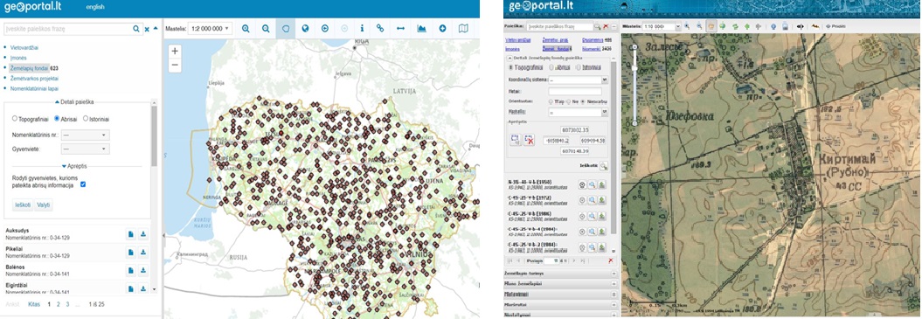Image resolution: width=922 pixels, height=319 pixels.
Task: Switch language via 'english' link
Action: pos(95,7)
